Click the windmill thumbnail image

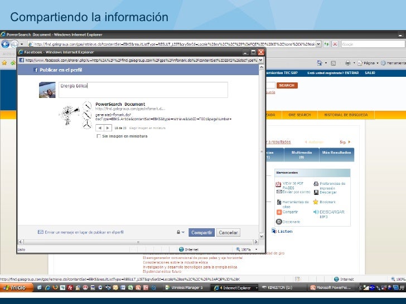75,115
